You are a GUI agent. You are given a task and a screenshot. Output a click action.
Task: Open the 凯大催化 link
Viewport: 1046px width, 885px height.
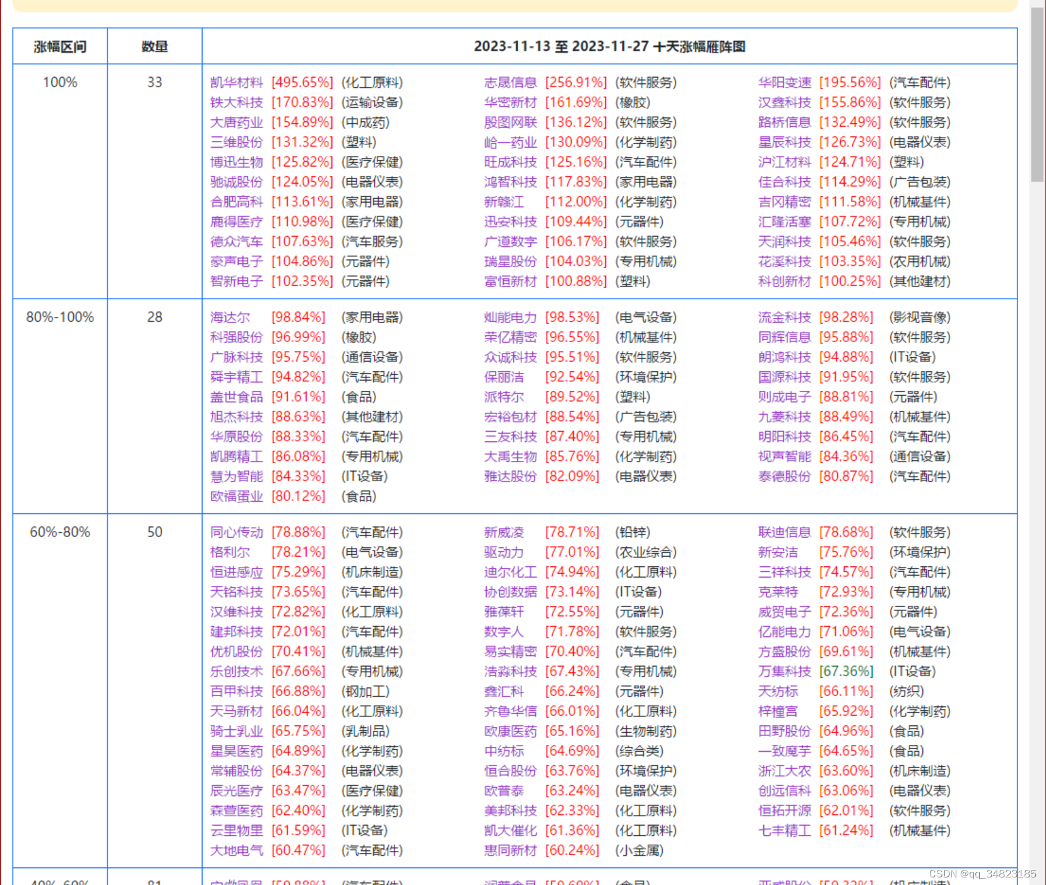click(x=511, y=831)
